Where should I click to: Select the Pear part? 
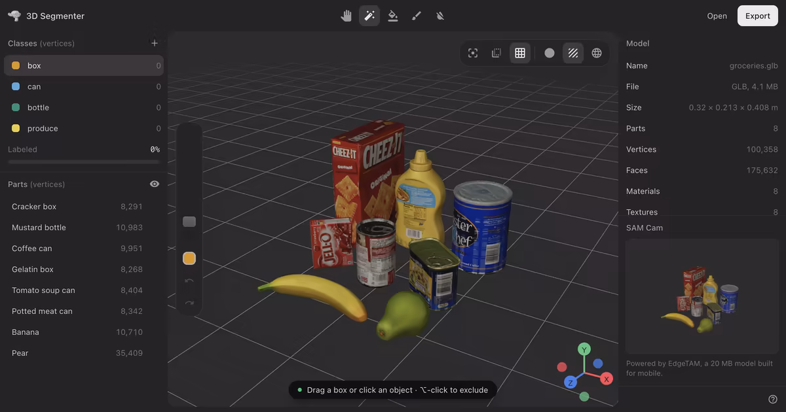coord(84,353)
